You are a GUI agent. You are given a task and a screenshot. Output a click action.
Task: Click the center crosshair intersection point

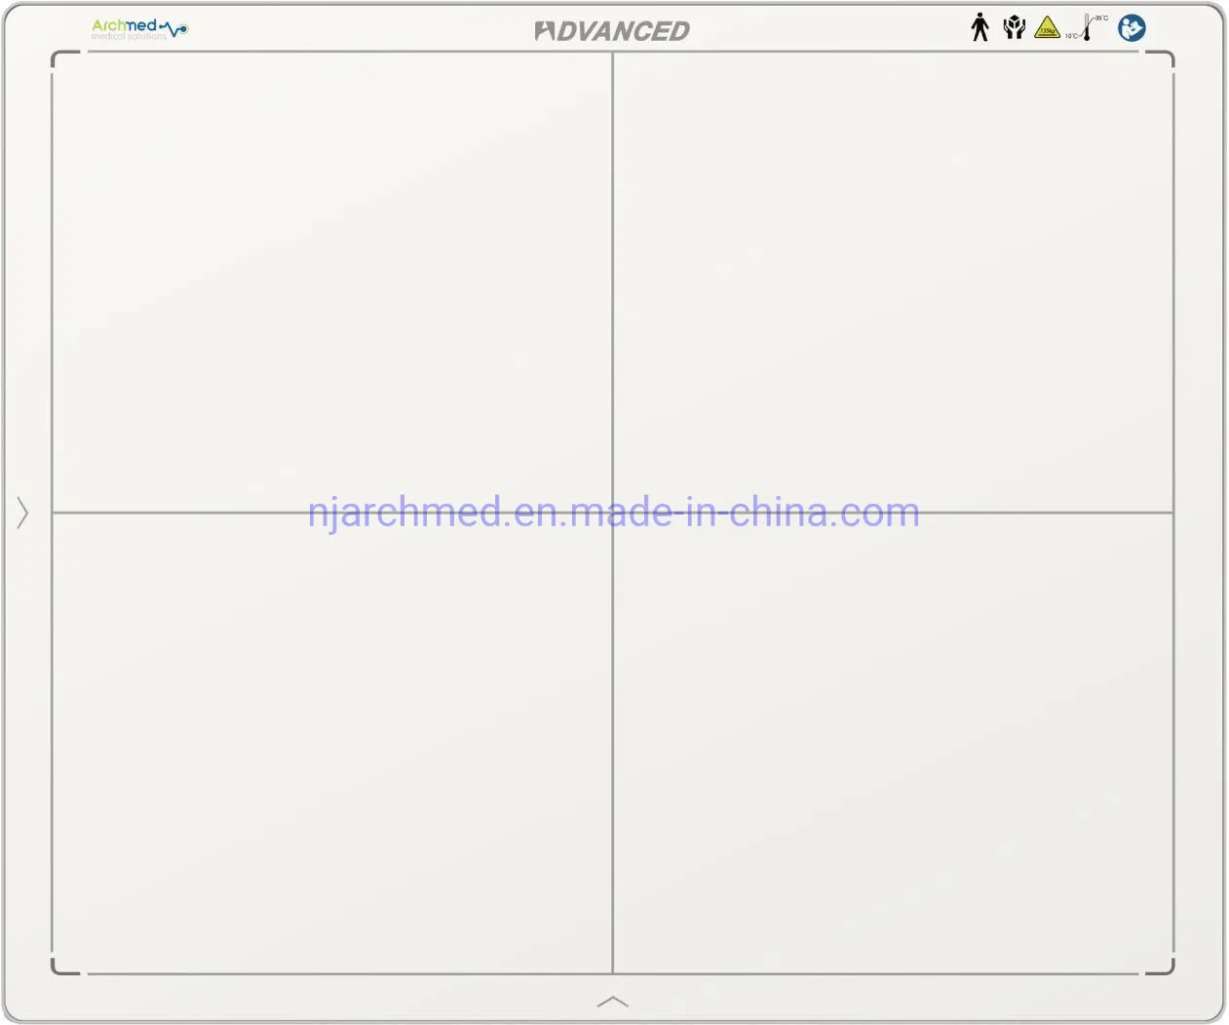pyautogui.click(x=612, y=512)
